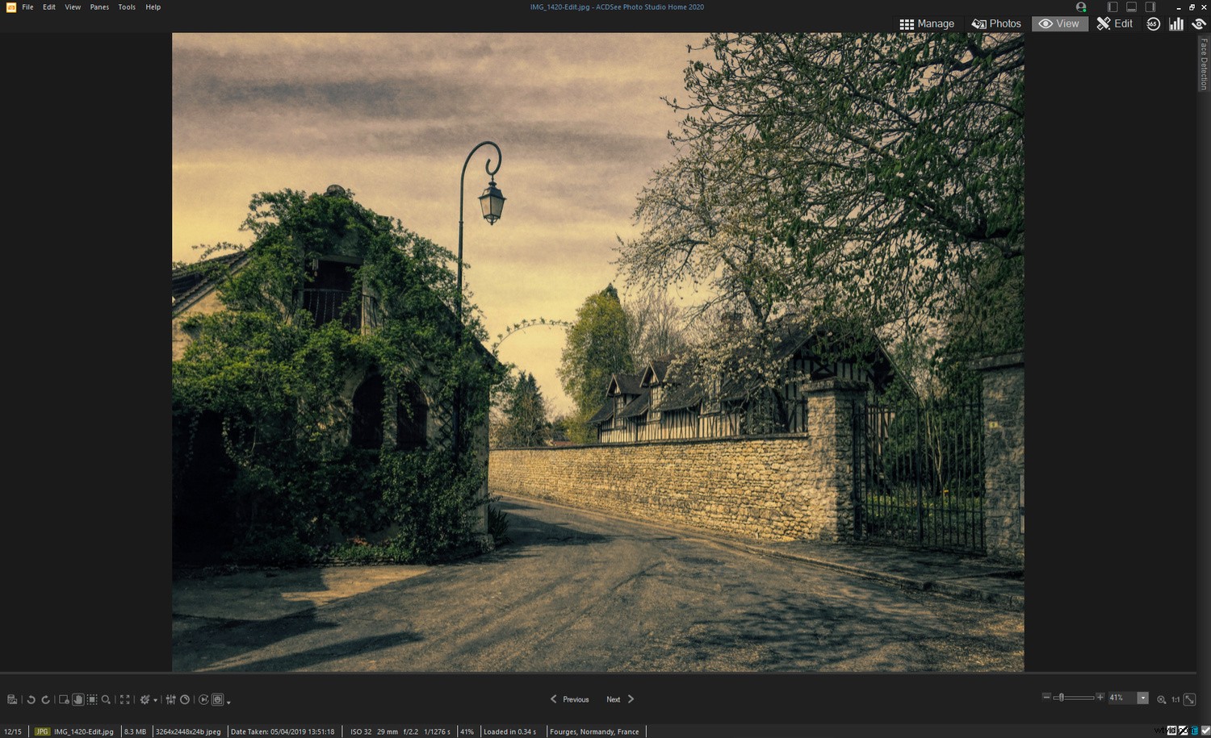Click the 1:1 actual size control

tap(1176, 700)
